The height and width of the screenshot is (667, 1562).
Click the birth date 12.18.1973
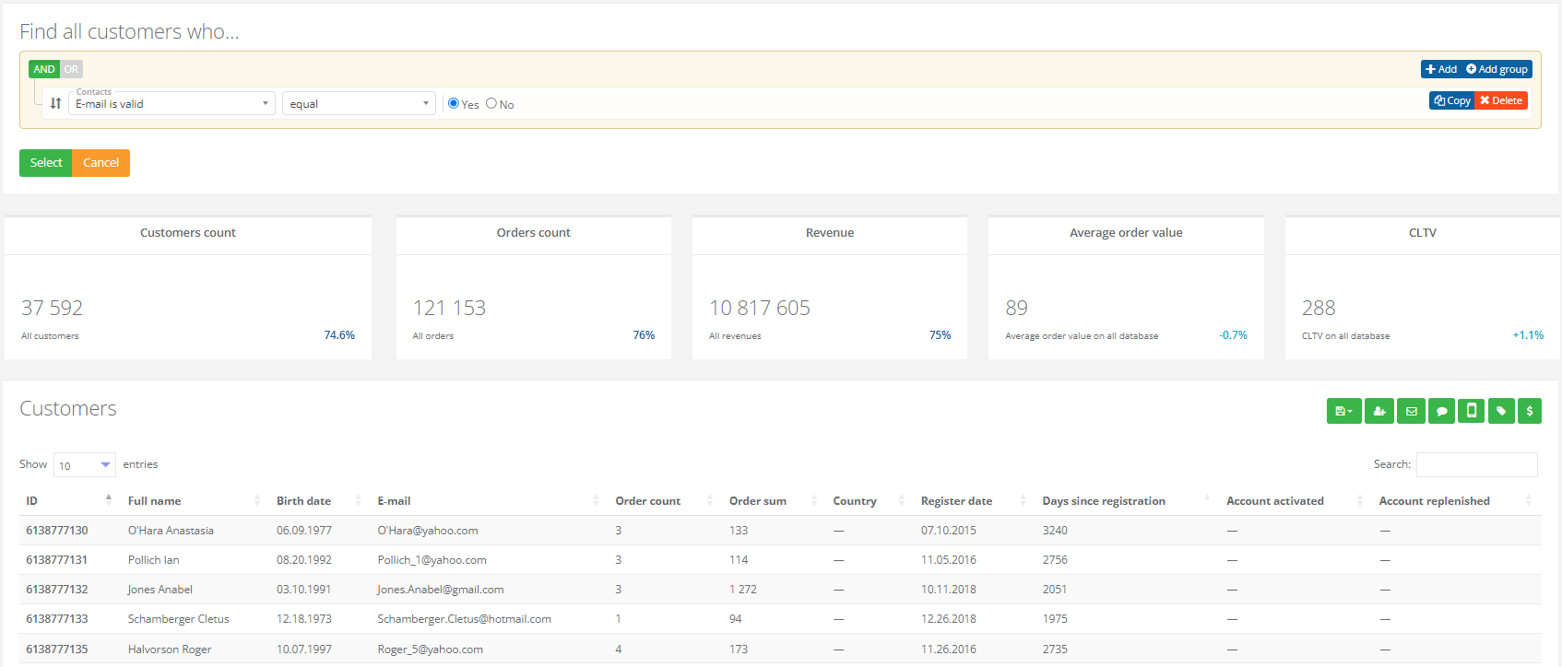click(x=304, y=619)
